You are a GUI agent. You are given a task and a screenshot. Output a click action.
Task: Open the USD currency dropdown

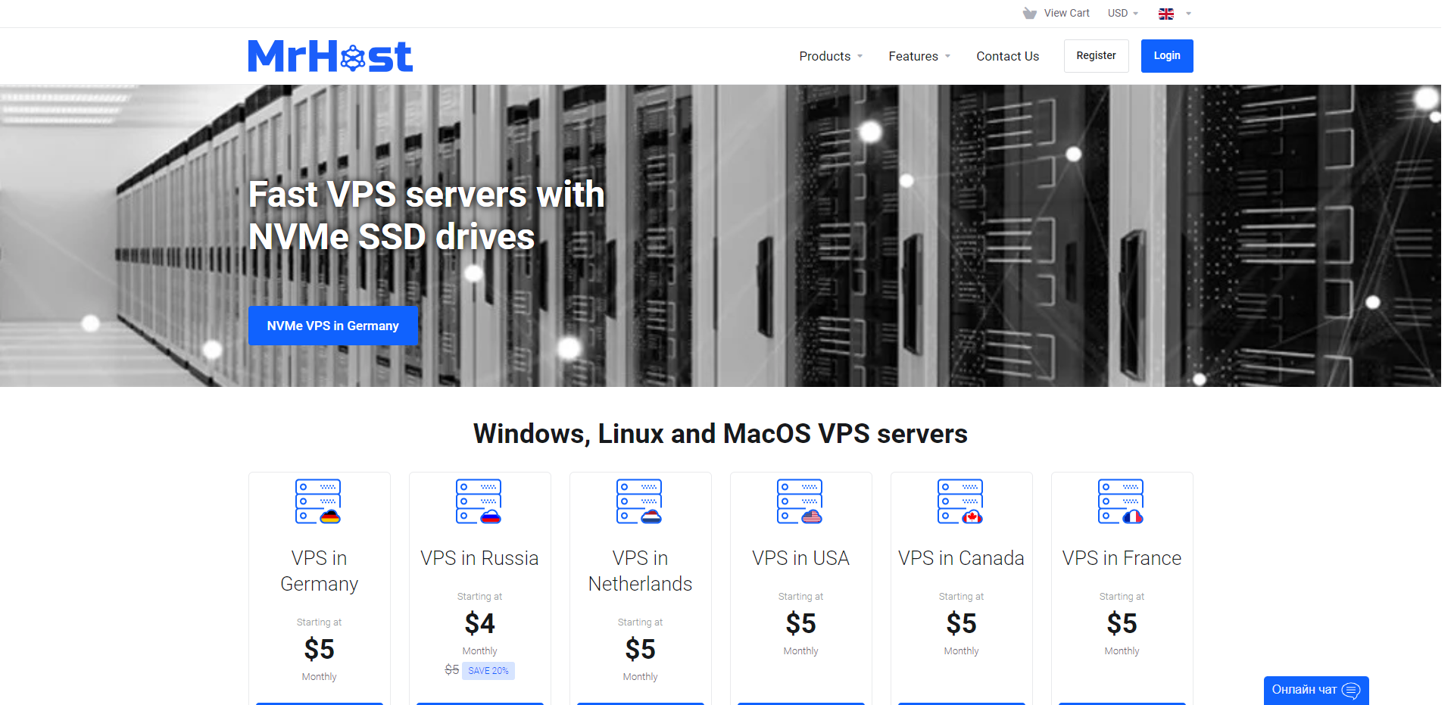[1122, 13]
